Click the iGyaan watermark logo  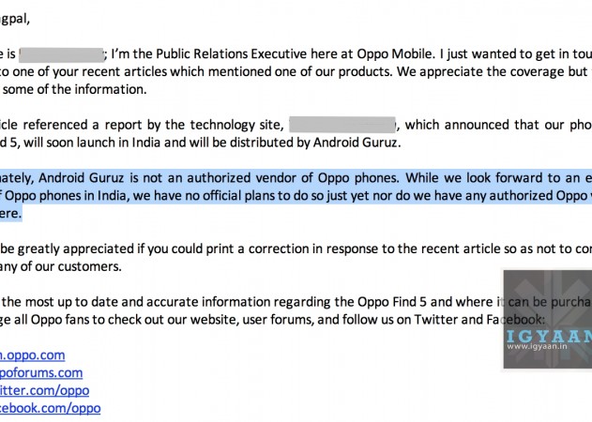tap(547, 313)
